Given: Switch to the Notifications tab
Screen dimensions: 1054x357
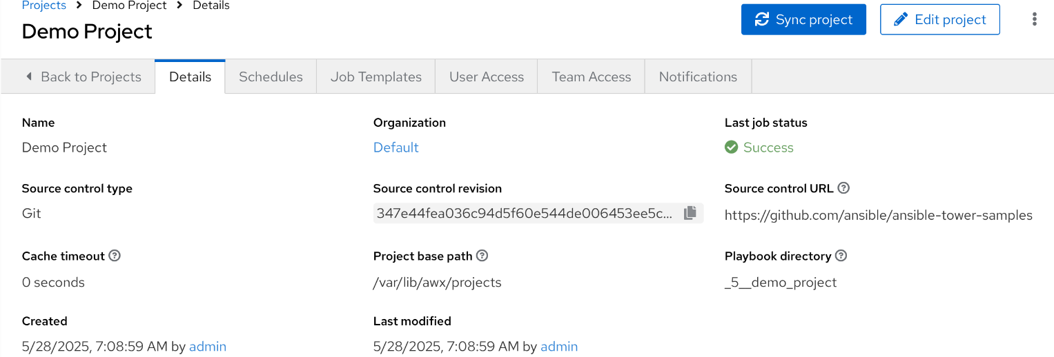Looking at the screenshot, I should [x=698, y=76].
